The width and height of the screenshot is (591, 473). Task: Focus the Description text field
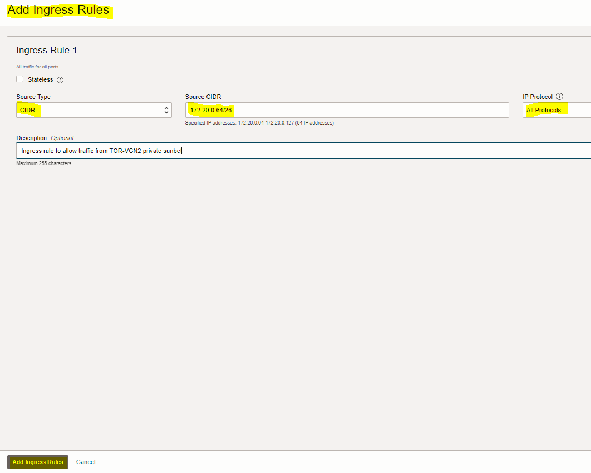tap(303, 151)
